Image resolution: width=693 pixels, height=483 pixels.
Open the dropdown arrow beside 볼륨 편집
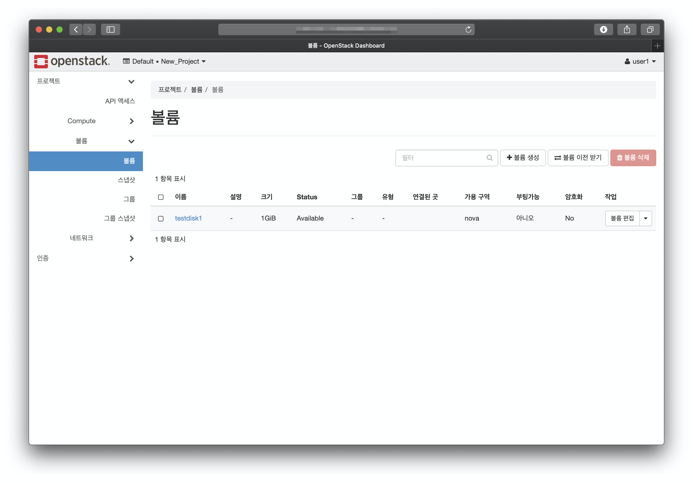point(645,218)
